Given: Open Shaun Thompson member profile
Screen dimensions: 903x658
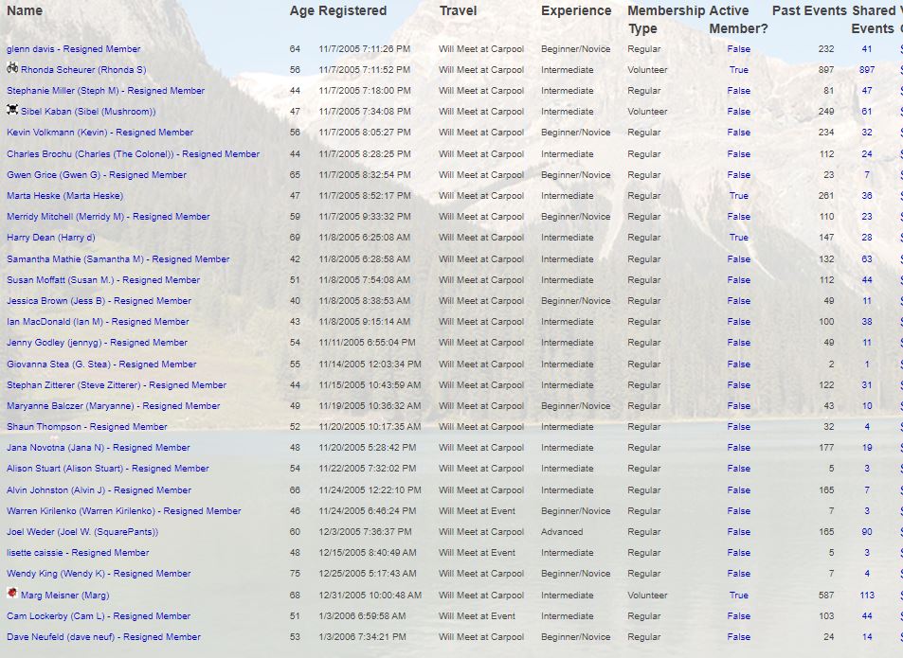Looking at the screenshot, I should click(x=87, y=427).
